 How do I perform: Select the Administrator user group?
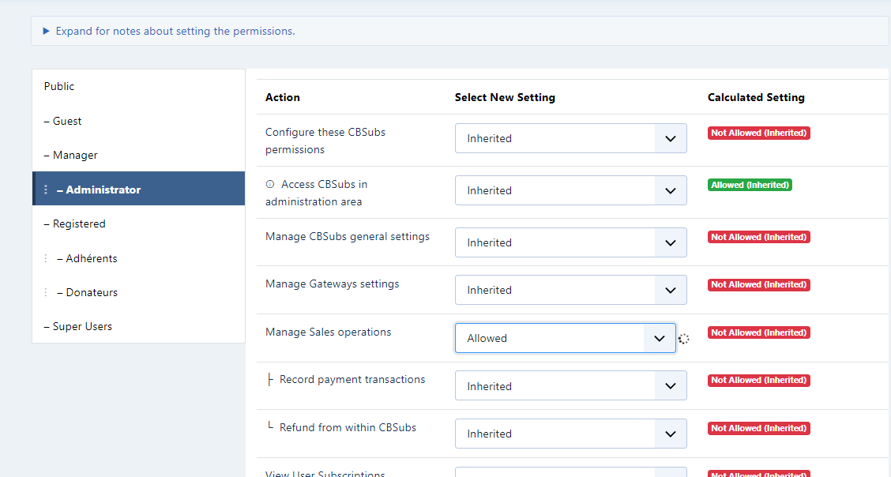coord(139,189)
